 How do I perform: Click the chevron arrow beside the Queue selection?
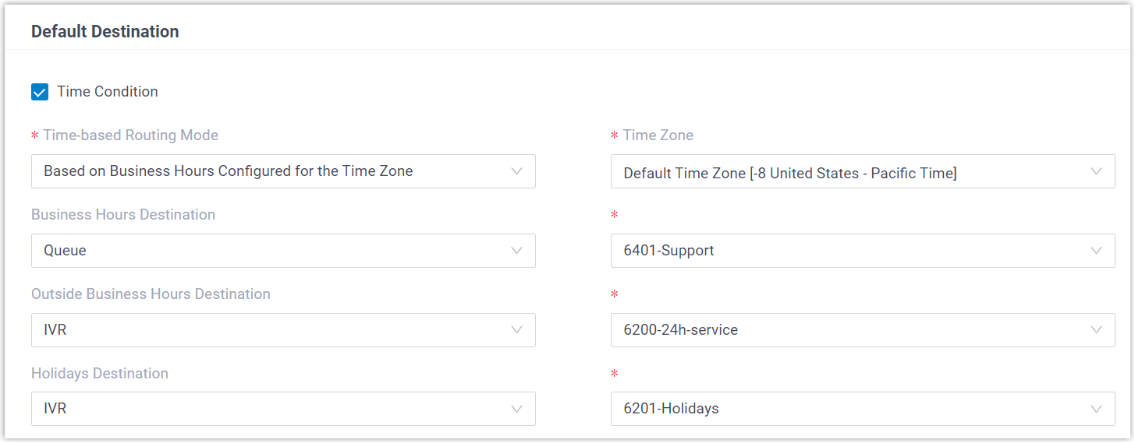(516, 251)
